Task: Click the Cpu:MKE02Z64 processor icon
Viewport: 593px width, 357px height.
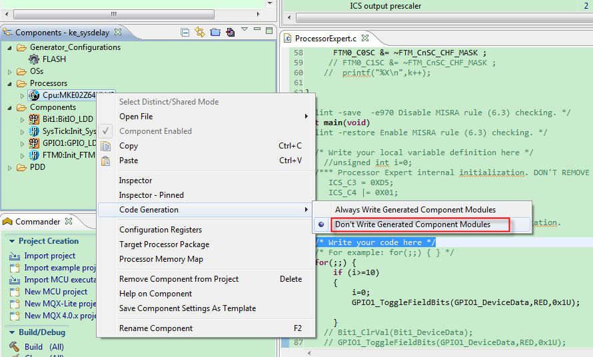Action: coord(34,95)
